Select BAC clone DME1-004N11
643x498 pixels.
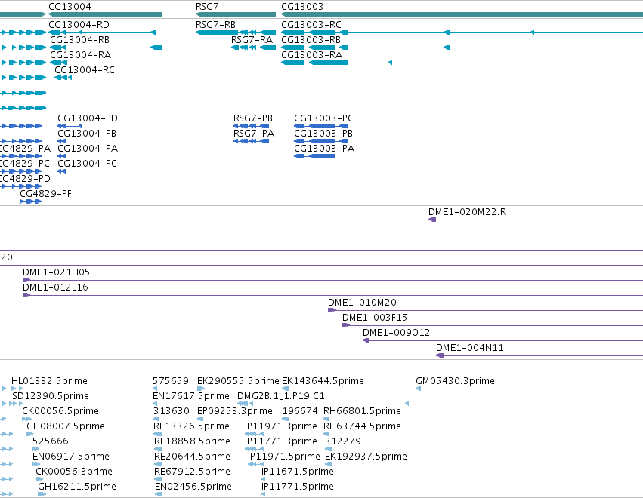[539, 355]
